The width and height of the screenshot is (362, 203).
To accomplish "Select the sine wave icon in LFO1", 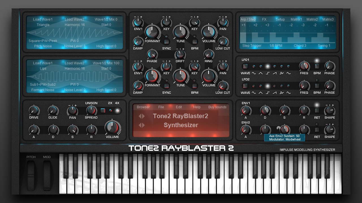I will coord(254,73).
